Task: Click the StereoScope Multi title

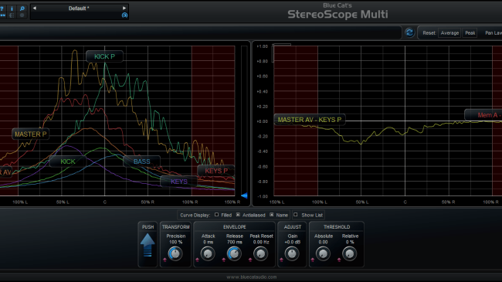Action: [x=337, y=14]
